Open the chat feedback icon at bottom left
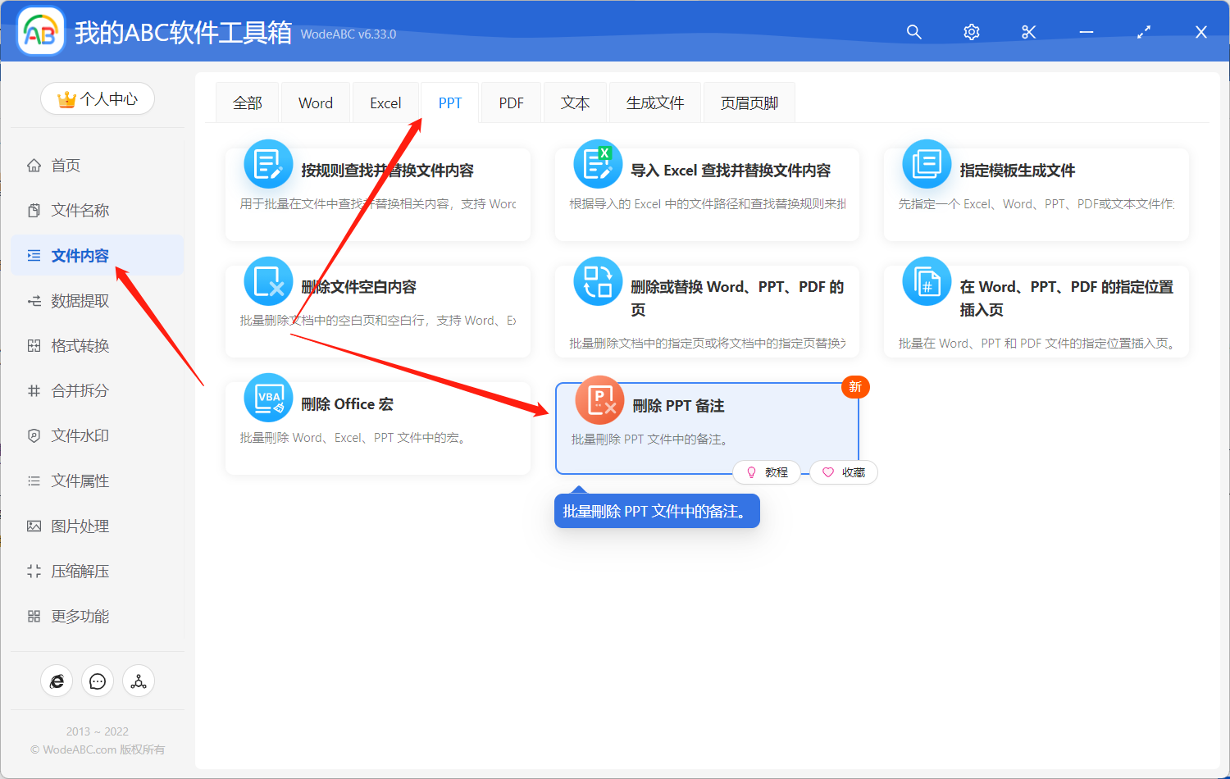The height and width of the screenshot is (779, 1230). (x=98, y=681)
